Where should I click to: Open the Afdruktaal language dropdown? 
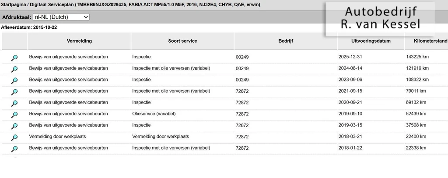pyautogui.click(x=61, y=17)
